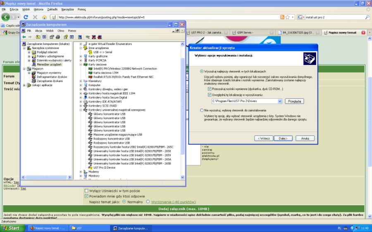Open Firefox 'Historia' menu
Screen dimensions: 372x232
38,9
